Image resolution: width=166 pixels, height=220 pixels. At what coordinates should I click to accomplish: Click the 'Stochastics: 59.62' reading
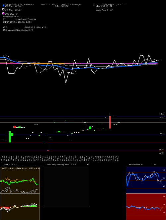click(x=11, y=17)
